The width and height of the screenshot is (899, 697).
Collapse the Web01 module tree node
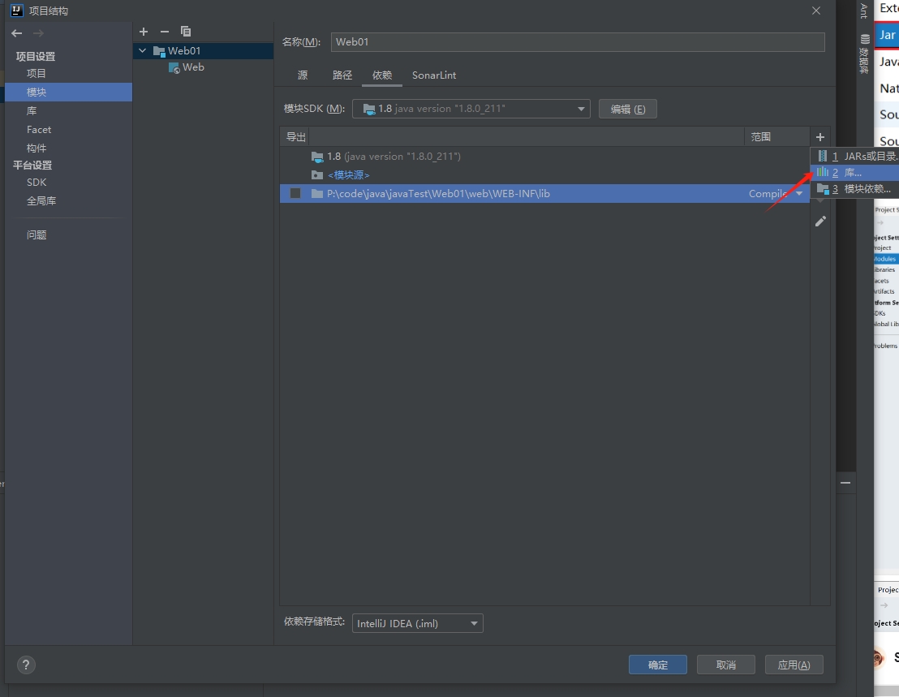(x=142, y=50)
